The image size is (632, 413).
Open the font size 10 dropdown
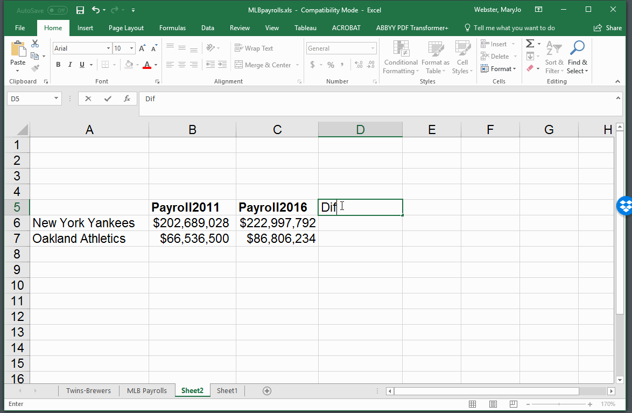click(131, 48)
